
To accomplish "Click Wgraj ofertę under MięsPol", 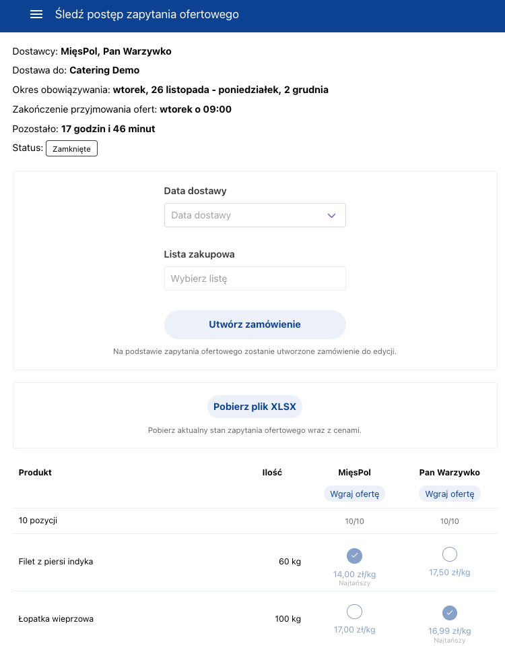I will click(x=354, y=494).
